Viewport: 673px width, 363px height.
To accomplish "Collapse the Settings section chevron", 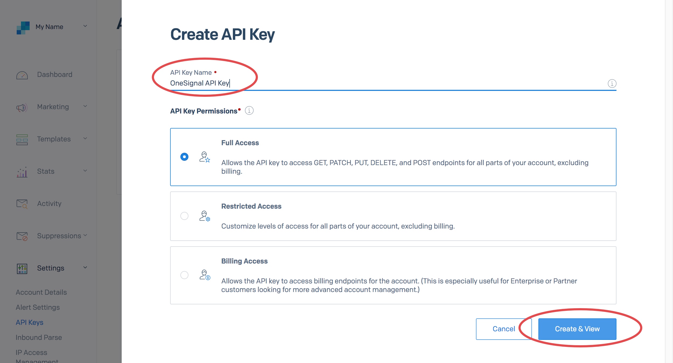I will tap(85, 268).
